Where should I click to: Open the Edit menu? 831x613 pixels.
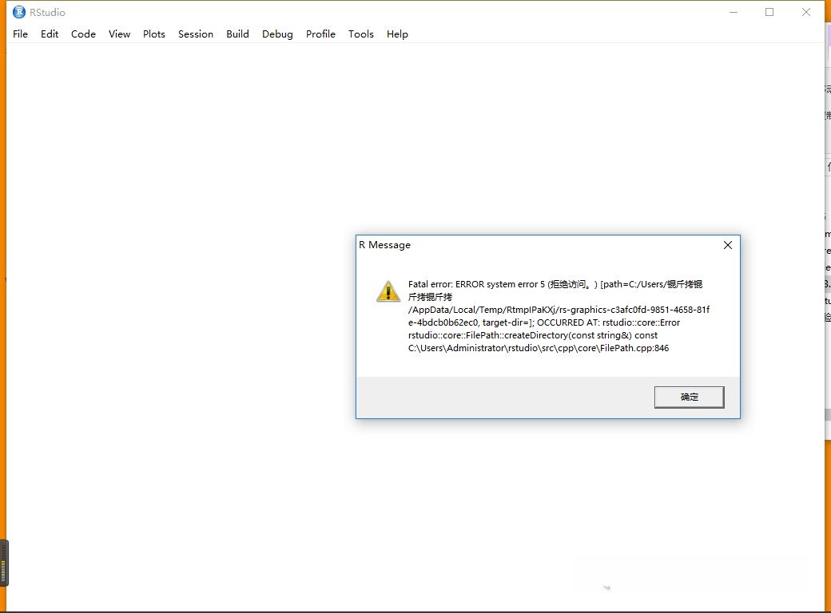(x=50, y=34)
